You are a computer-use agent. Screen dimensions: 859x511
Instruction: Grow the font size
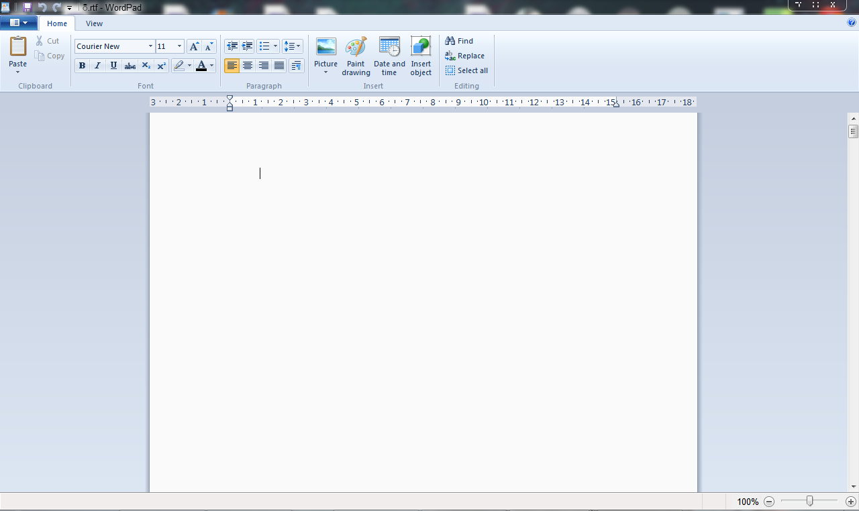point(194,46)
